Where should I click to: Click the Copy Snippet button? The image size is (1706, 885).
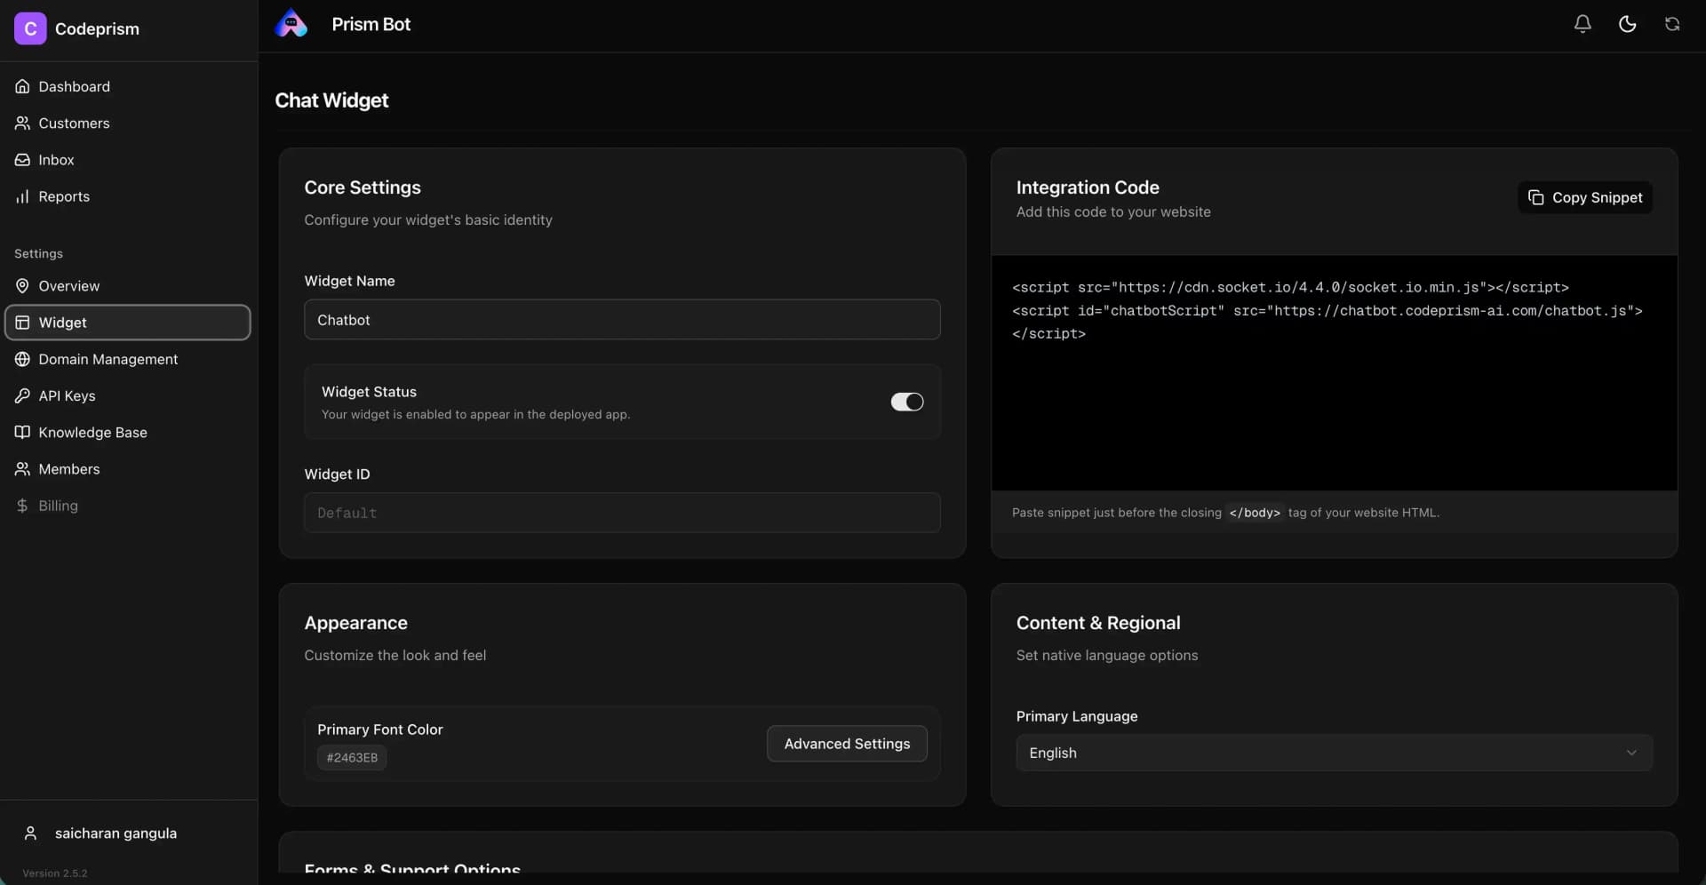pos(1585,197)
